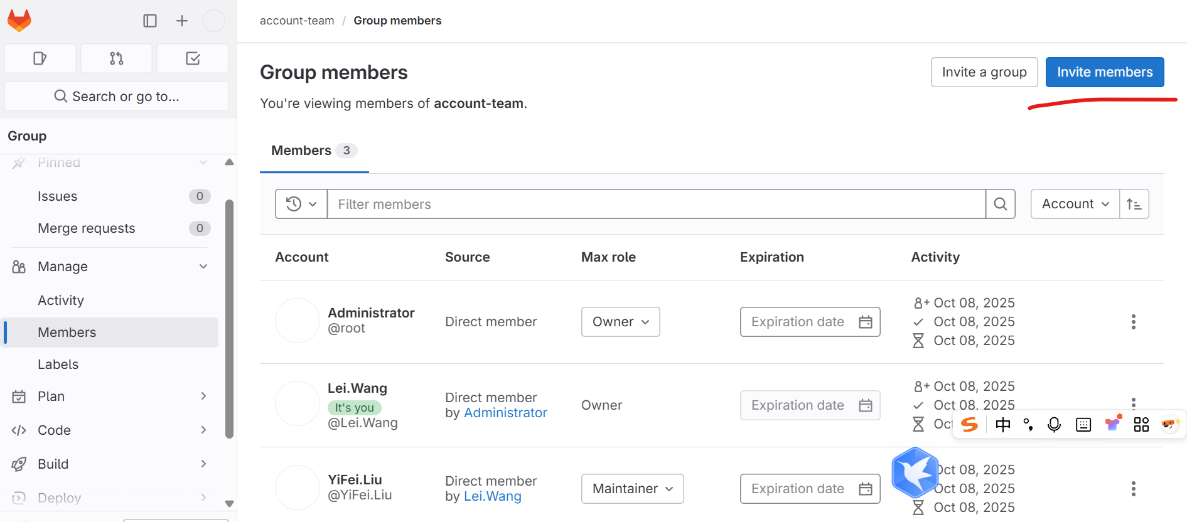The width and height of the screenshot is (1187, 522).
Task: Open Administrator member profile name
Action: point(371,312)
